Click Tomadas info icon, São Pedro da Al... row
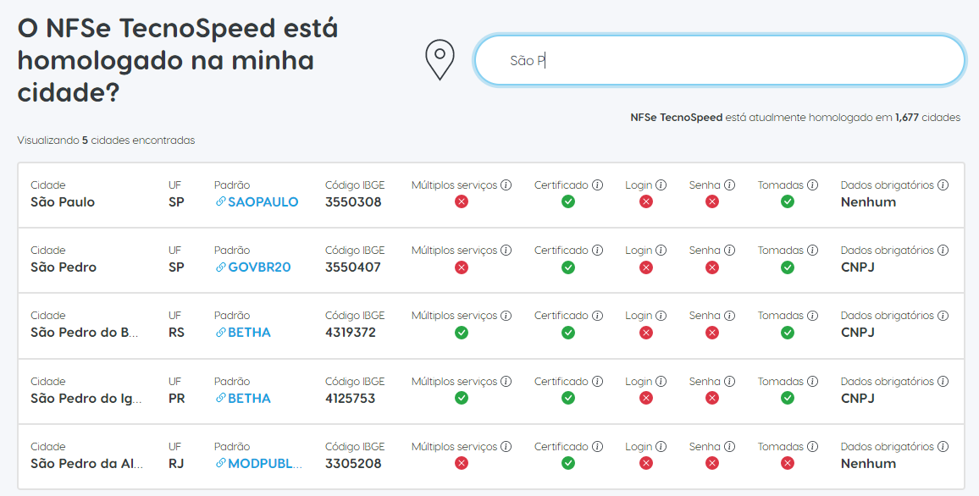Viewport: 979px width, 496px height. pos(812,447)
